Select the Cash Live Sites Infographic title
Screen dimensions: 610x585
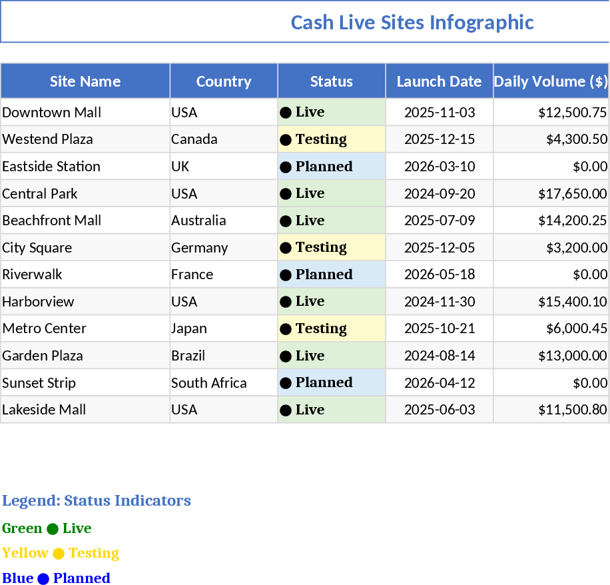coord(412,23)
